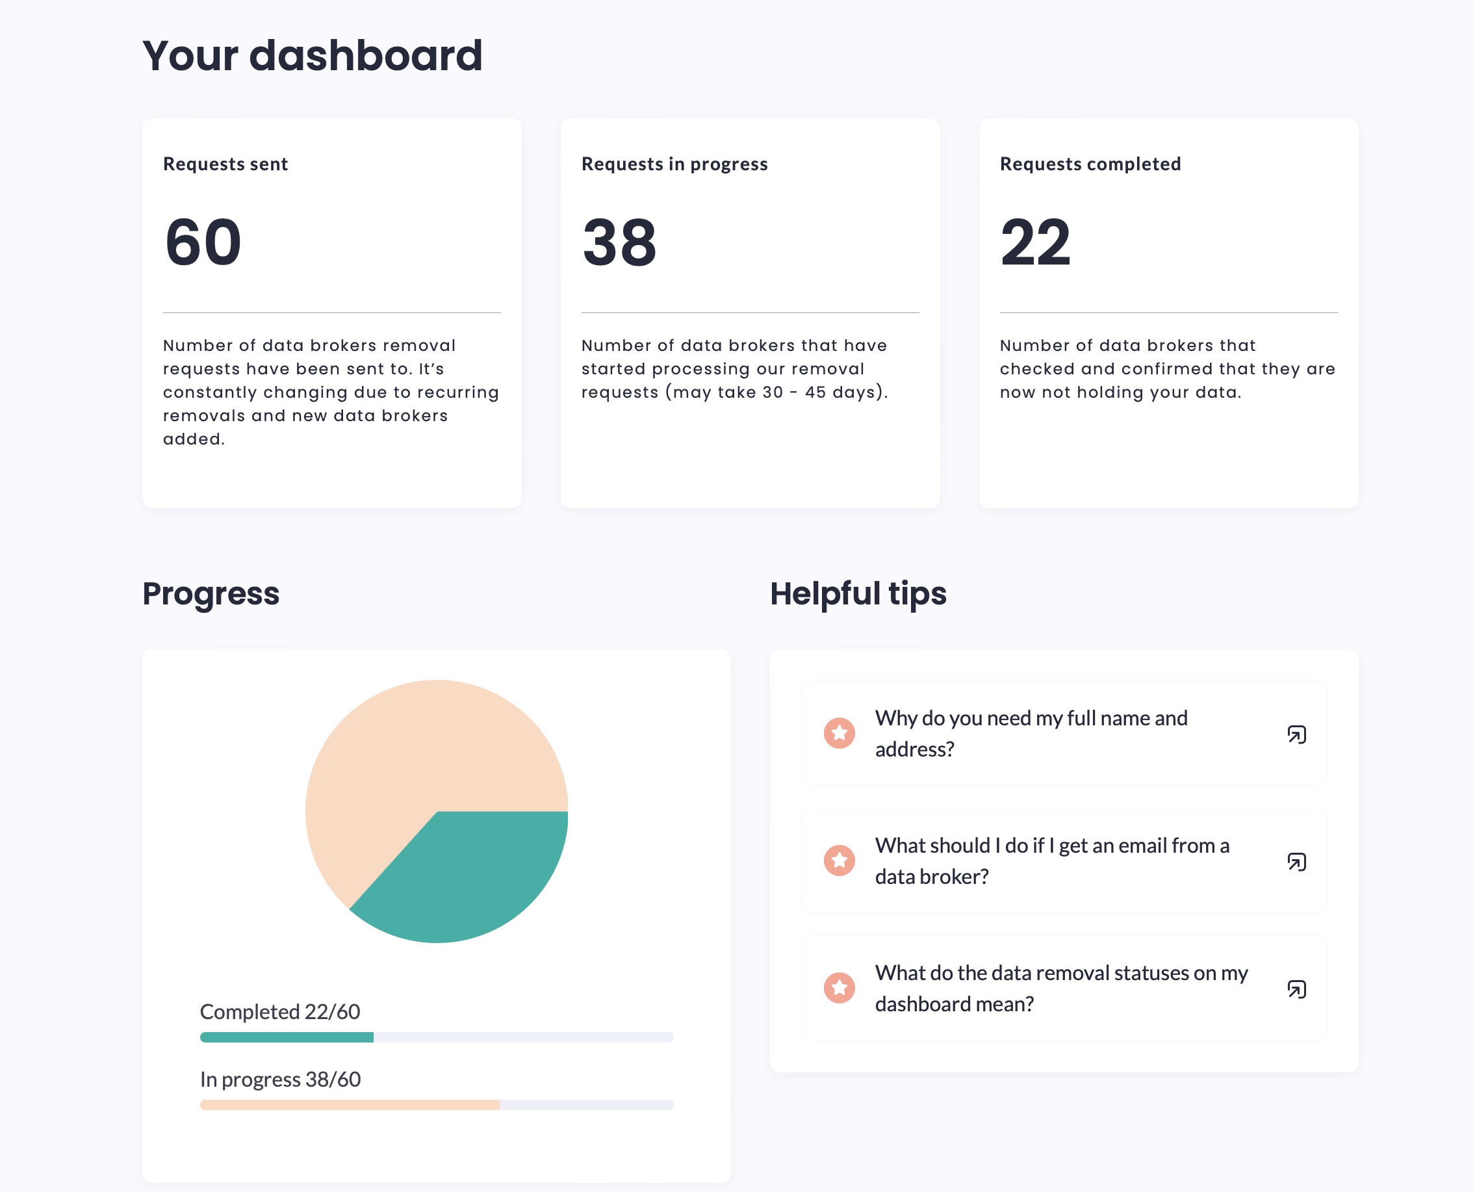1475x1192 pixels.
Task: Click star icon beside full name question
Action: point(839,733)
